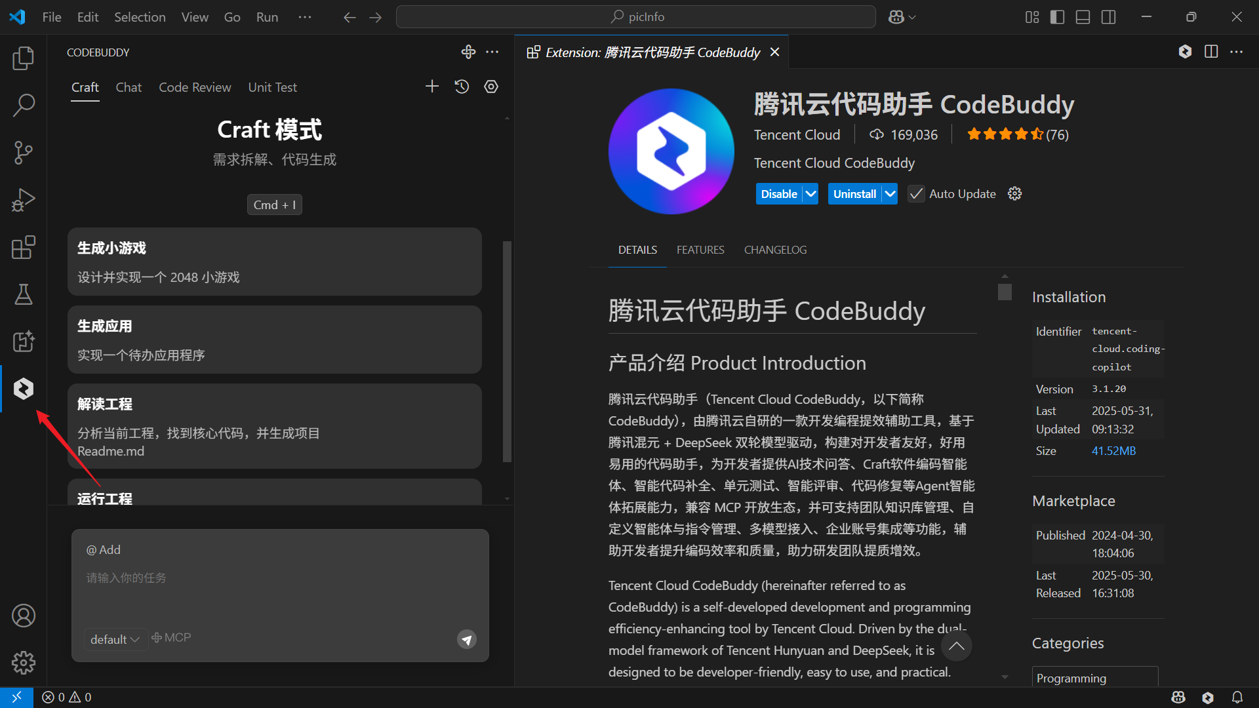Image resolution: width=1259 pixels, height=708 pixels.
Task: Open CodeBuddy panel more actions ellipsis
Action: tap(492, 52)
